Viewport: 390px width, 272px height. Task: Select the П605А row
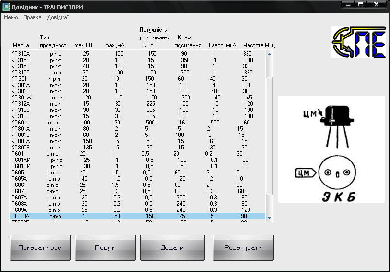[138, 179]
